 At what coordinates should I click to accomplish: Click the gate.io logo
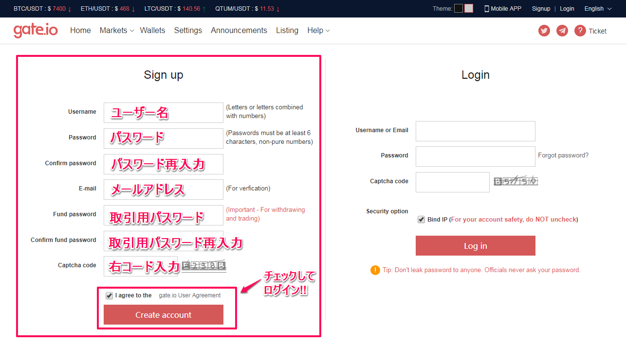[x=36, y=31]
